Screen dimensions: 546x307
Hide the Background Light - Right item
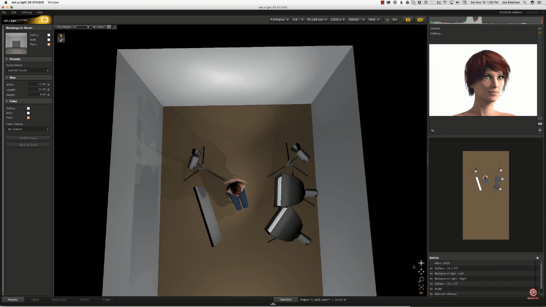(431, 279)
